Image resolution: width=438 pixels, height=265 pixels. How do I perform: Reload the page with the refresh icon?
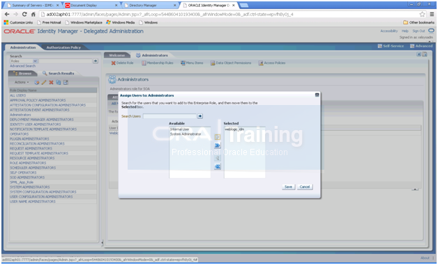(24, 14)
